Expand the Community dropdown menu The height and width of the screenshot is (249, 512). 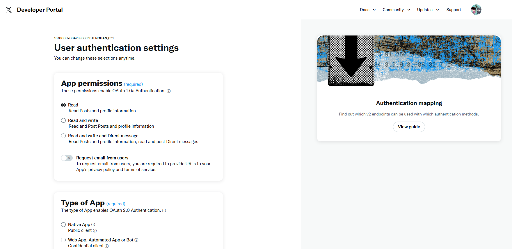tap(396, 10)
